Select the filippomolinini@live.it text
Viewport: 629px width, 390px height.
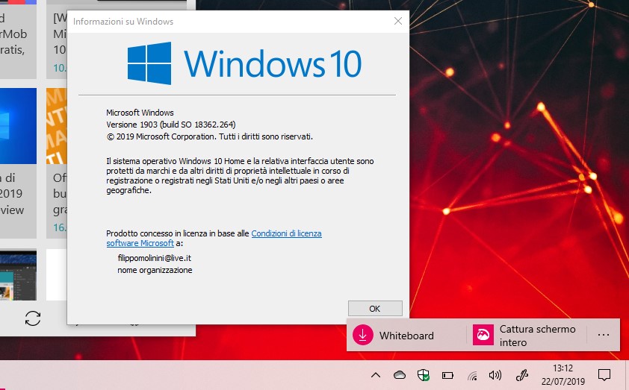[x=155, y=258]
